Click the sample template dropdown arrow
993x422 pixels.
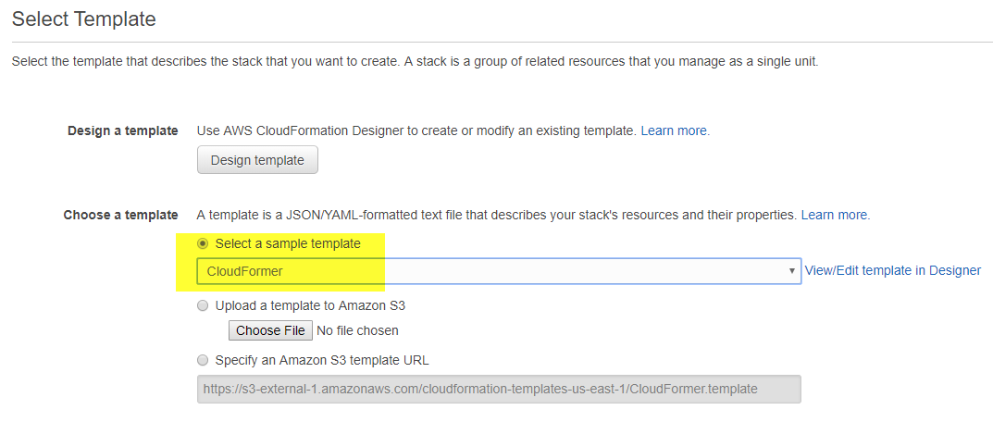click(791, 270)
